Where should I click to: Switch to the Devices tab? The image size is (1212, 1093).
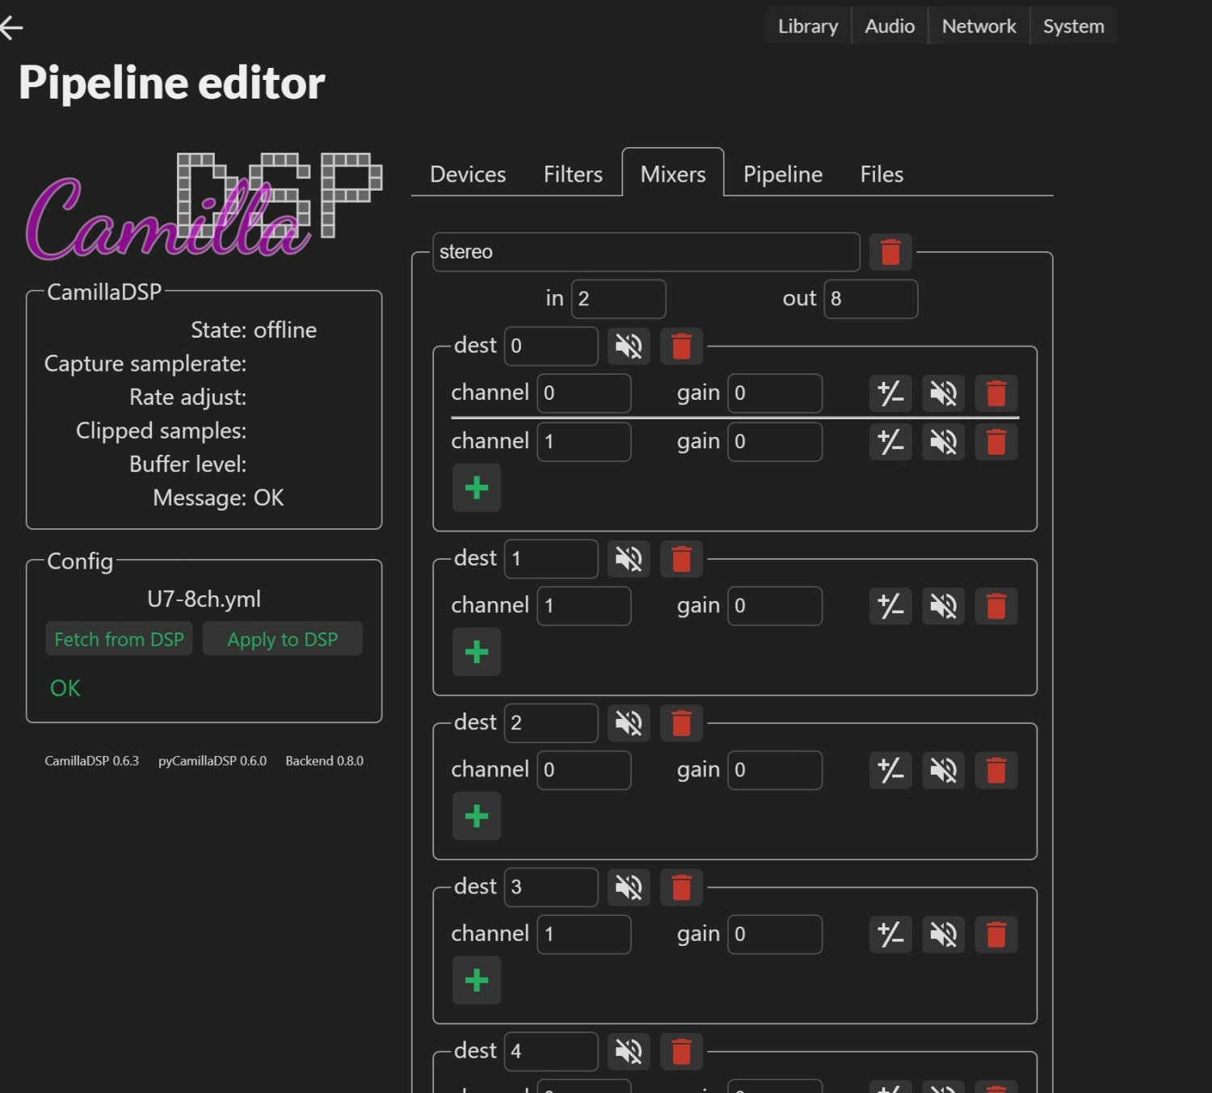coord(468,174)
